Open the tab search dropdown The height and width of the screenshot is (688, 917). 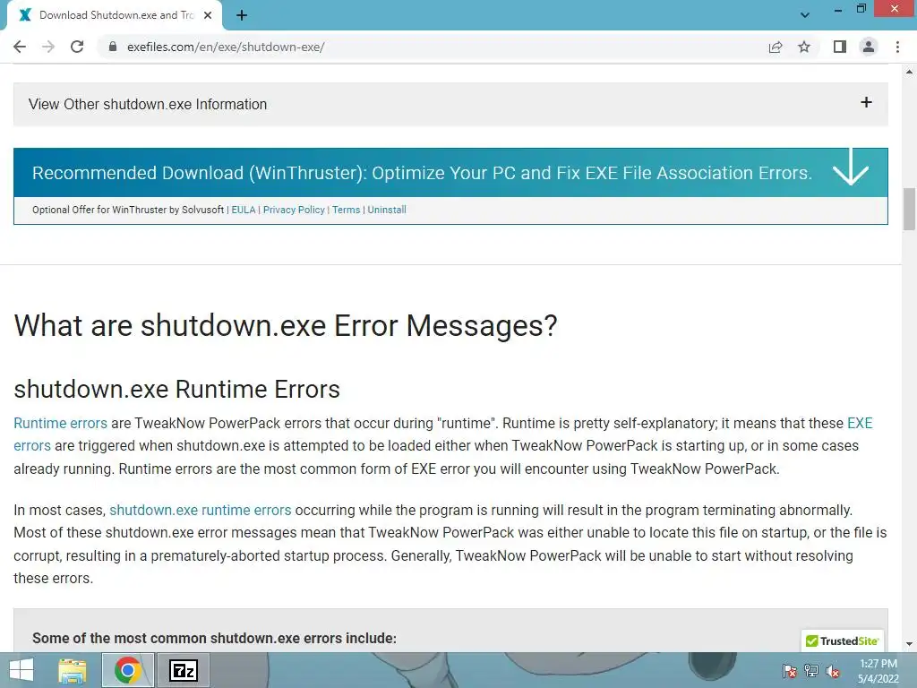[x=805, y=15]
